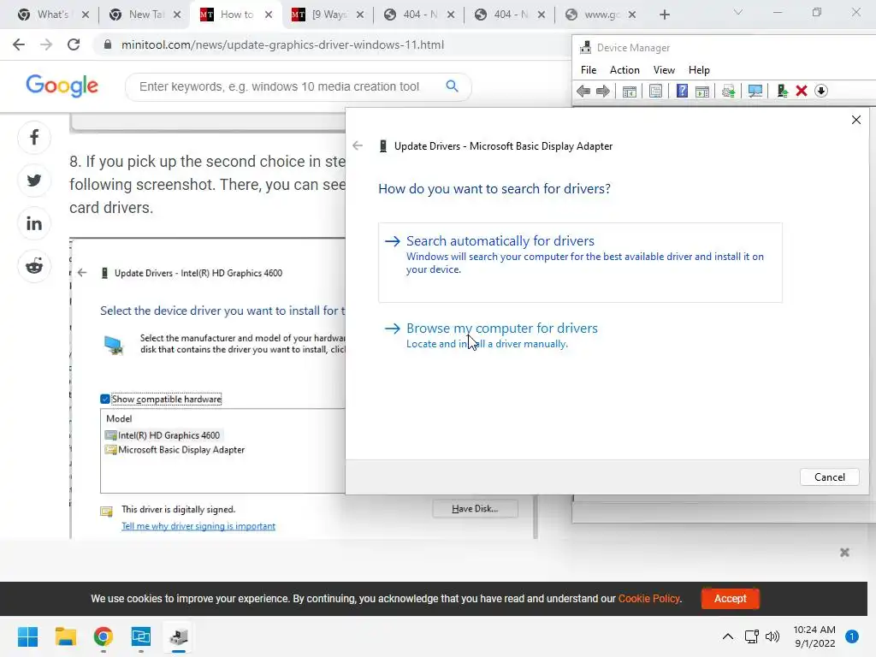
Task: Open Properties icon in Device Manager toolbar
Action: 655,91
